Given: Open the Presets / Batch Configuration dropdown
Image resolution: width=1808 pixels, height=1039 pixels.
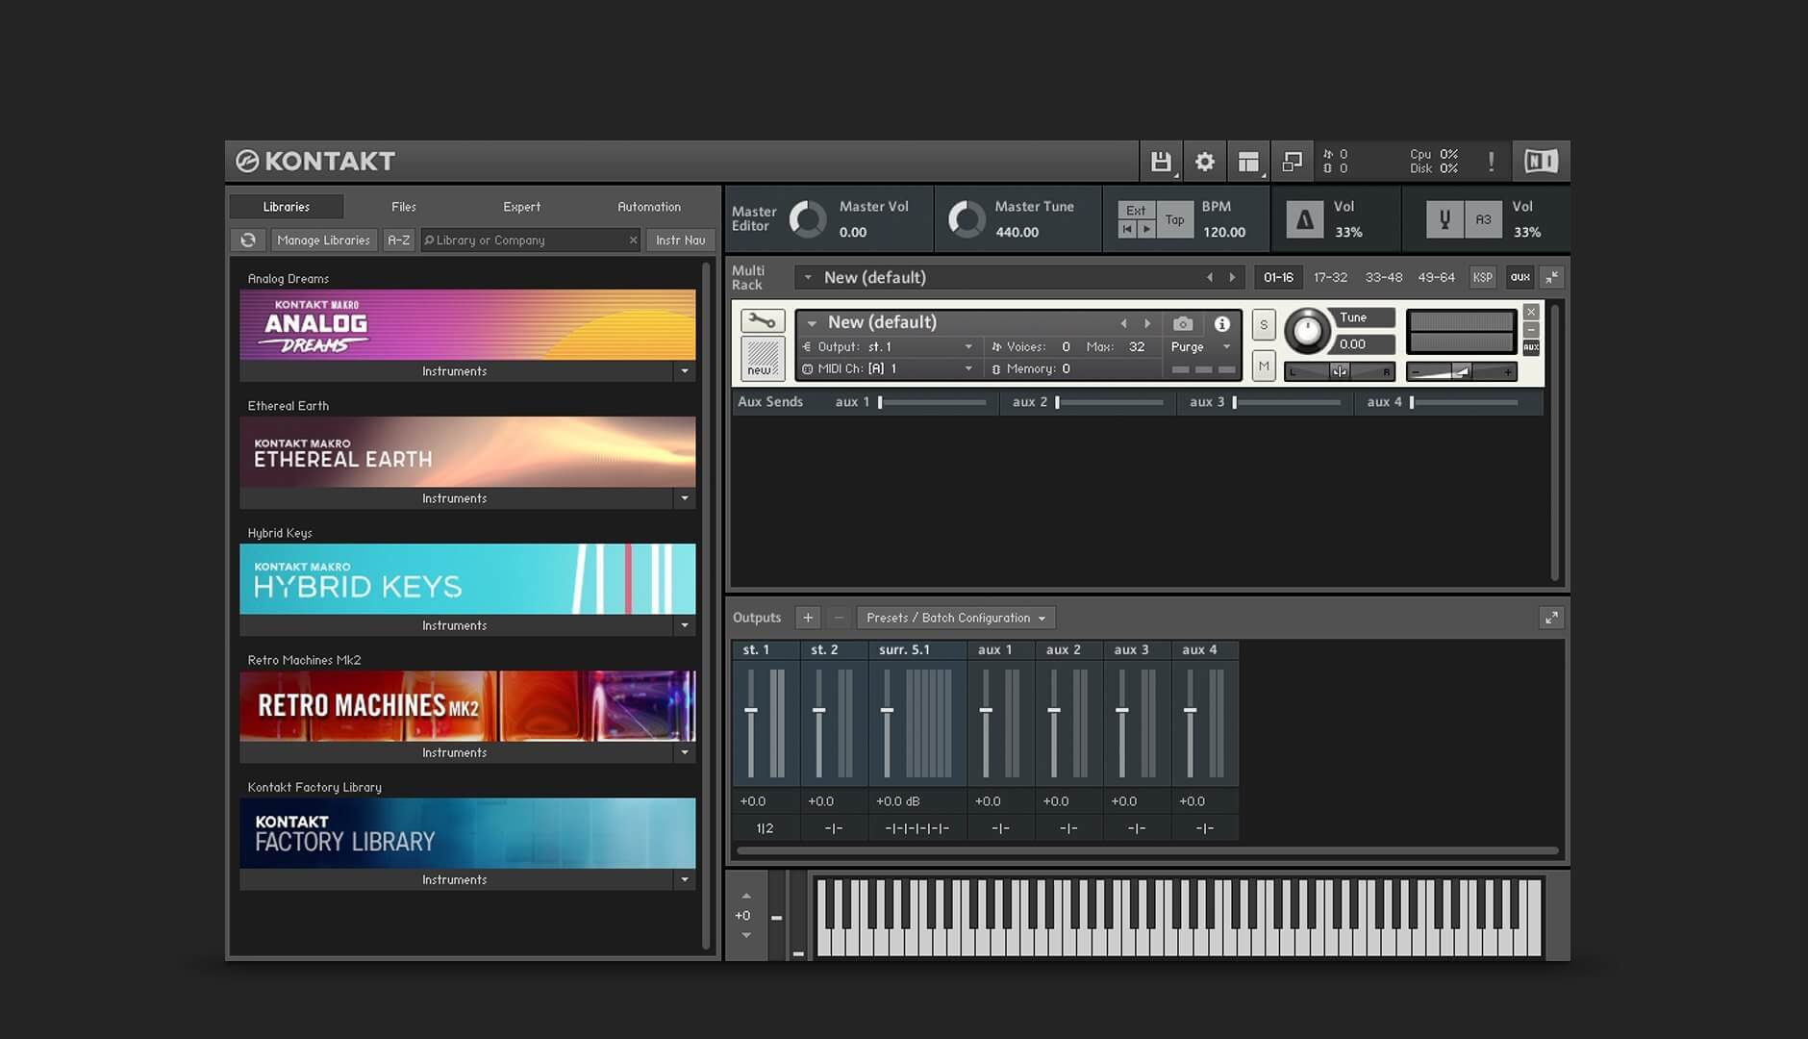Looking at the screenshot, I should click(x=955, y=618).
